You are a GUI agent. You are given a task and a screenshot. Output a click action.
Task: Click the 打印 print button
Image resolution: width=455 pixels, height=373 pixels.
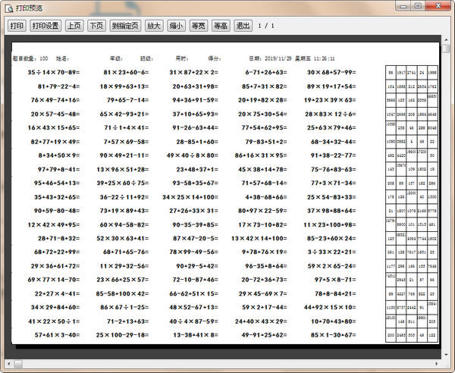[17, 25]
